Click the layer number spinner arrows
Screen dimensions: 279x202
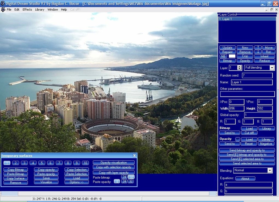point(240,68)
